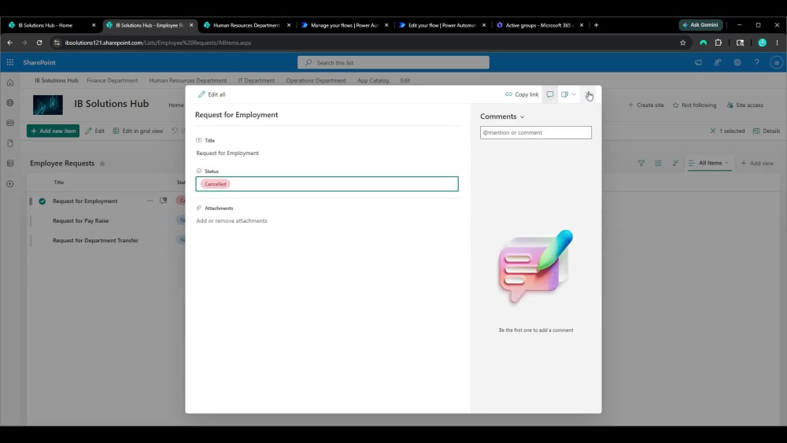
Task: Open App Catalog hub link
Action: tap(373, 80)
